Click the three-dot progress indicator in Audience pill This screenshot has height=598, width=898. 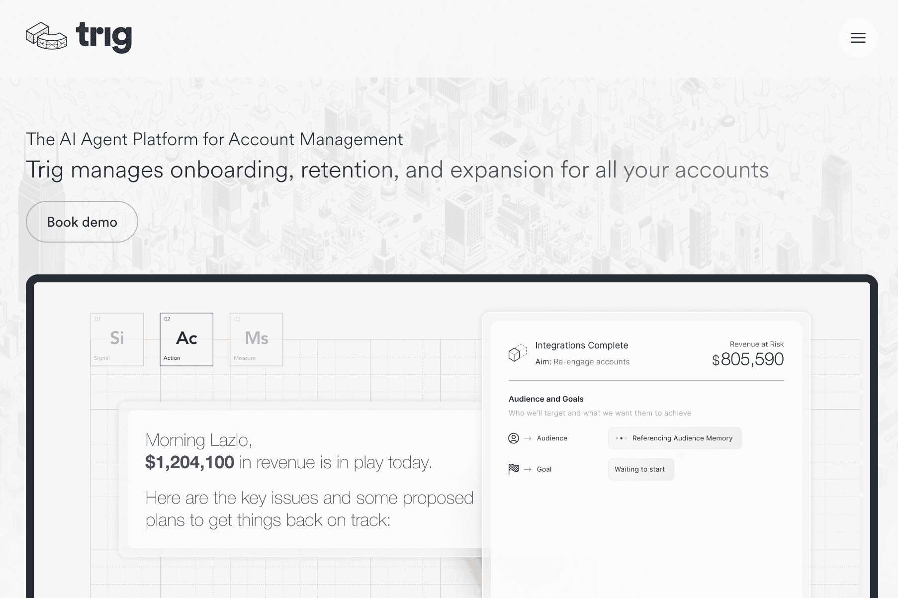click(620, 438)
